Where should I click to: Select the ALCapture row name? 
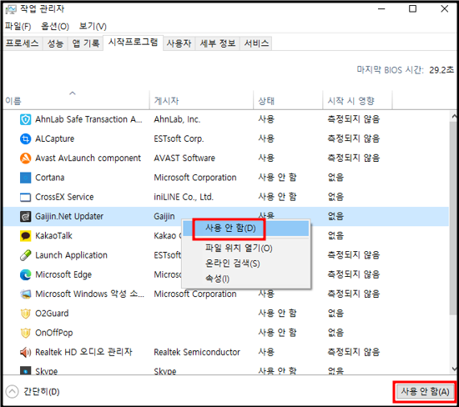tap(55, 138)
